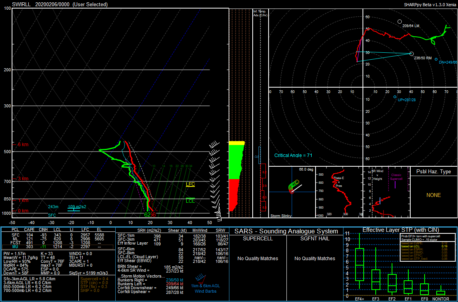Click the K = 33 index value

pos(47,254)
